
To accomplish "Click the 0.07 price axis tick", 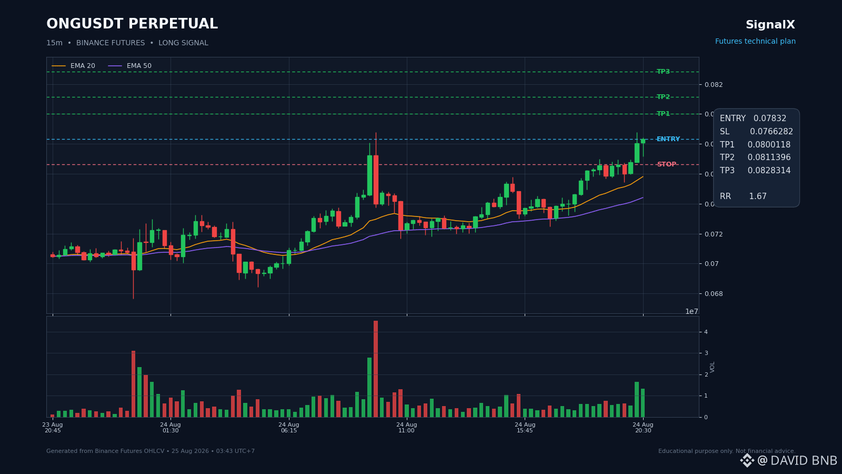I will pyautogui.click(x=711, y=264).
